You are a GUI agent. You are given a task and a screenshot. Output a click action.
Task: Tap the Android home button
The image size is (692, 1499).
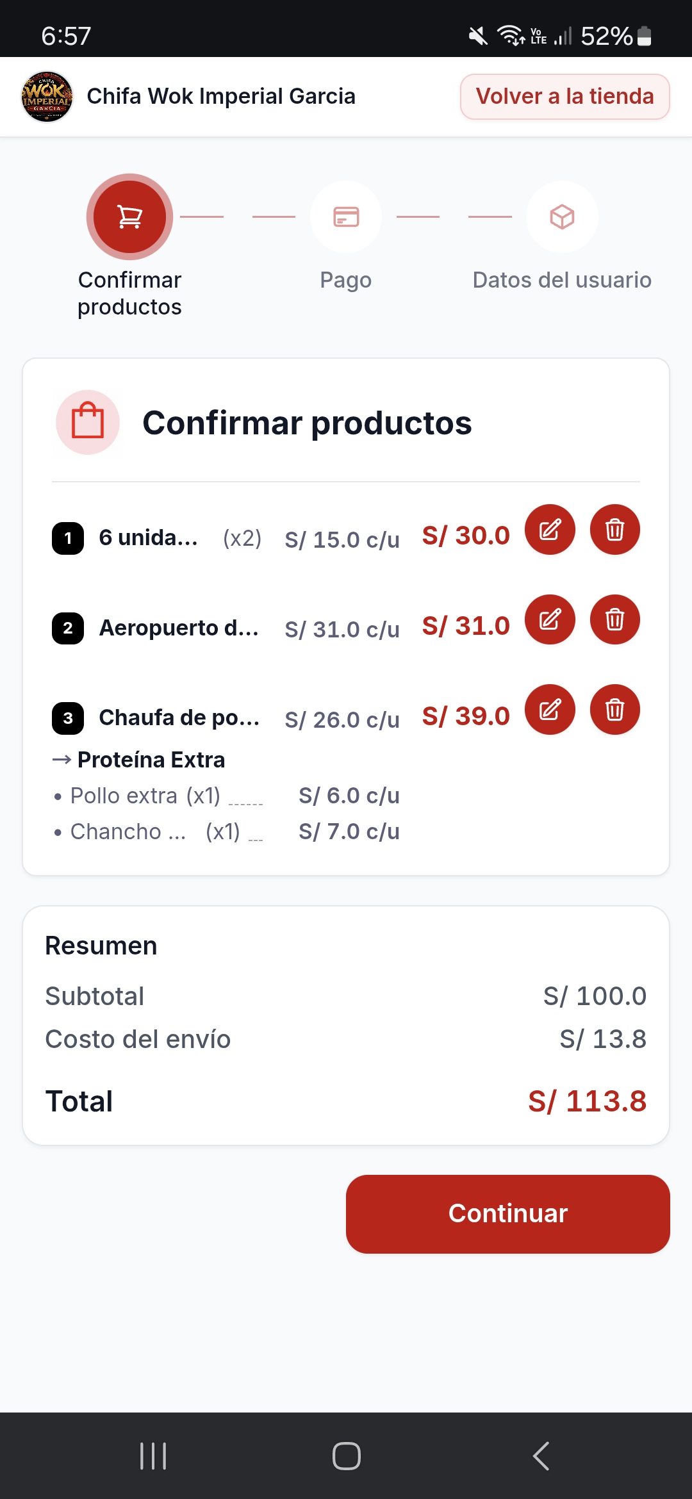coord(347,1456)
